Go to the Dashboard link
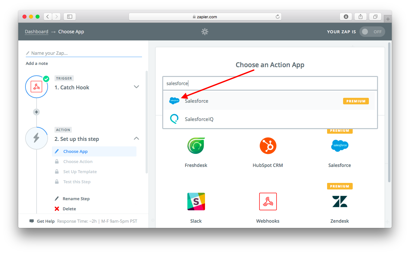 pyautogui.click(x=37, y=32)
